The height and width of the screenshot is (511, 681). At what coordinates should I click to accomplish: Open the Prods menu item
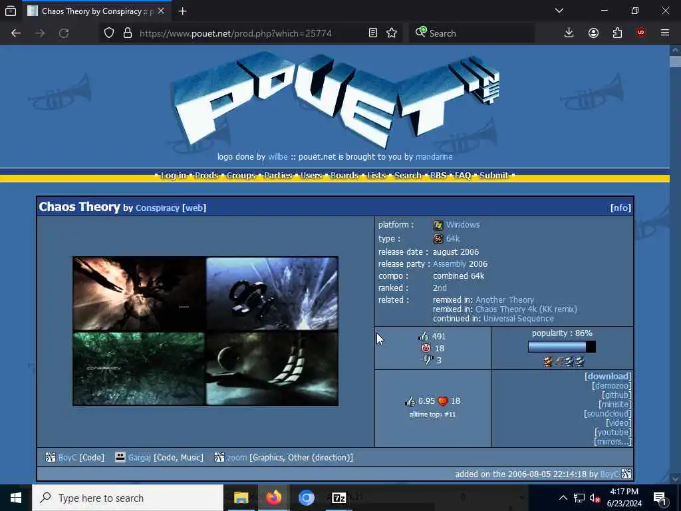point(206,176)
